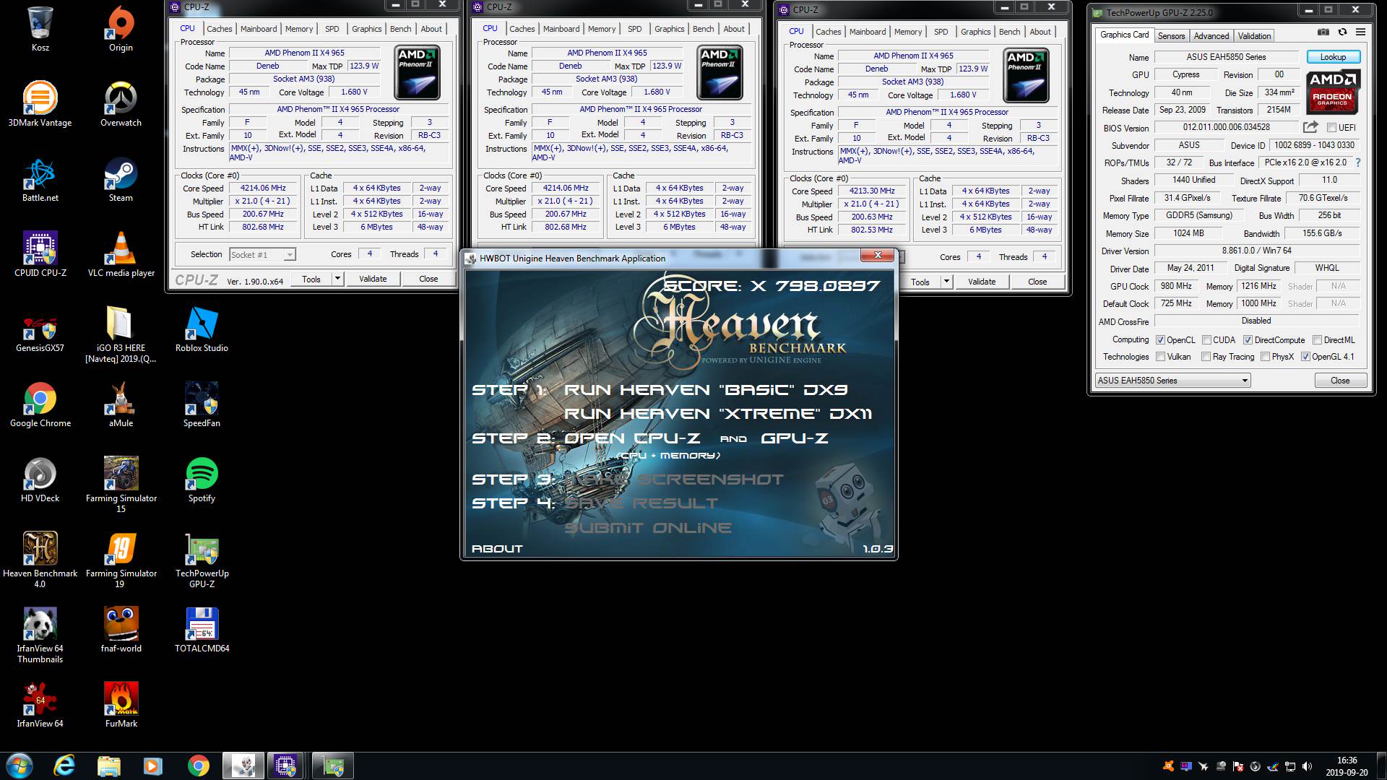The image size is (1387, 780).
Task: Open the Roblox Studio desktop icon
Action: point(202,329)
